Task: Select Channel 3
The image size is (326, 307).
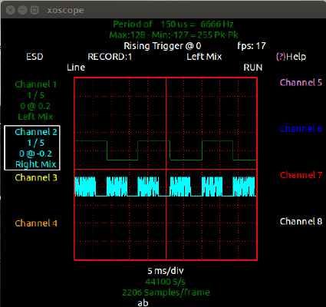Action: [x=36, y=177]
